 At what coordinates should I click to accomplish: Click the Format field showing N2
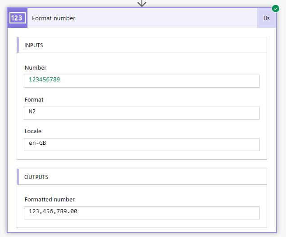(x=142, y=113)
